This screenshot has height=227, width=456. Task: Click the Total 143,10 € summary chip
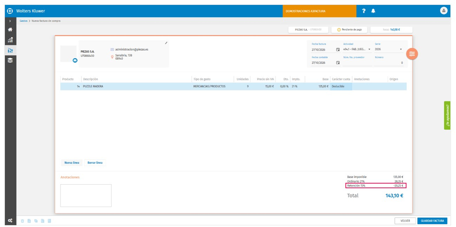(x=391, y=30)
